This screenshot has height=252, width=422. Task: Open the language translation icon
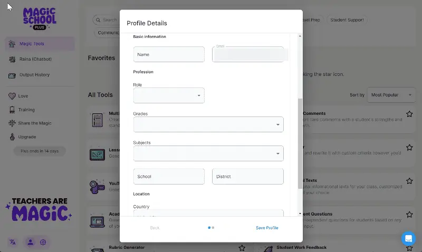(13, 242)
